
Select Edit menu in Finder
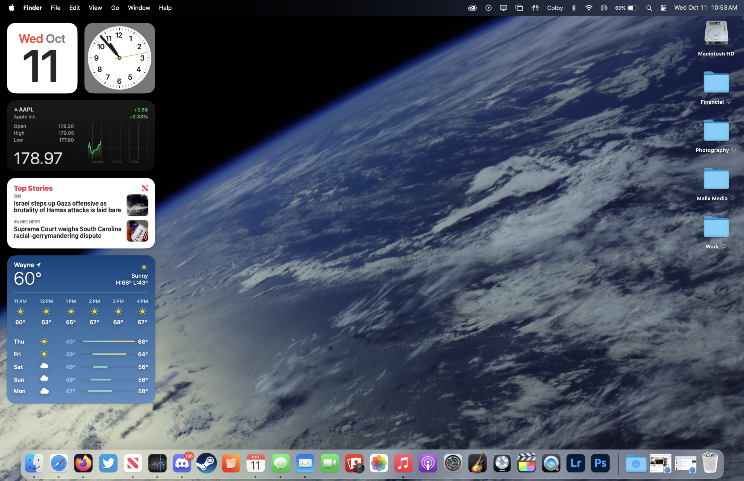tap(74, 7)
